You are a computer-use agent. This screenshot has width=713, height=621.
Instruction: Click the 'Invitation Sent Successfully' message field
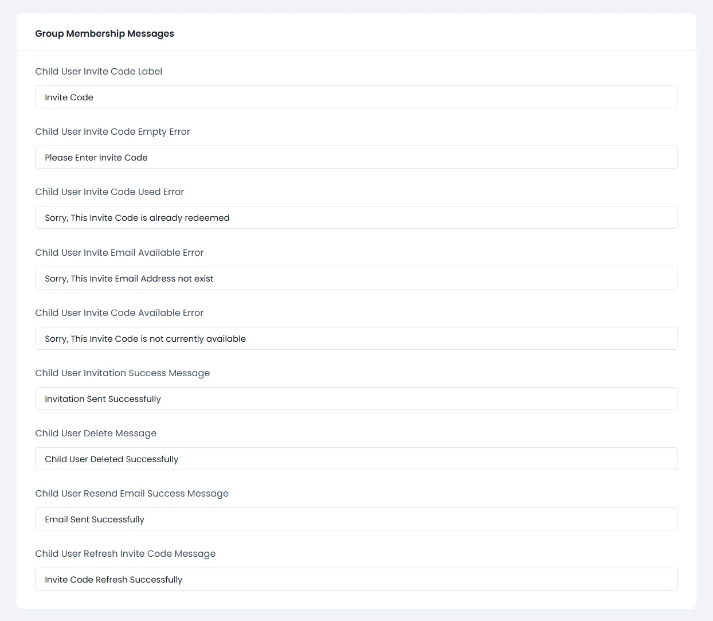(x=355, y=399)
